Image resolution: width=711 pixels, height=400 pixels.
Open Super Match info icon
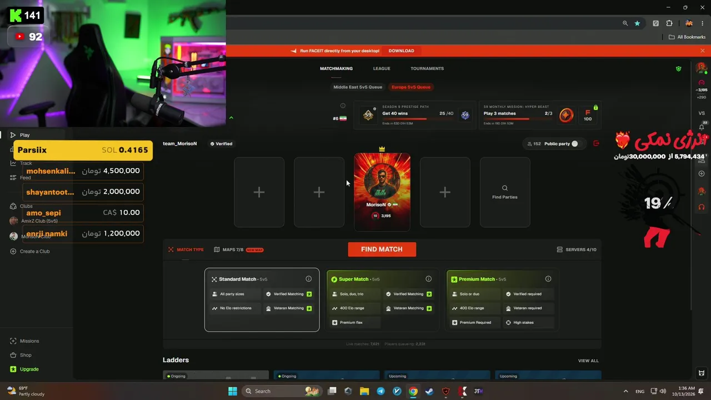428,279
